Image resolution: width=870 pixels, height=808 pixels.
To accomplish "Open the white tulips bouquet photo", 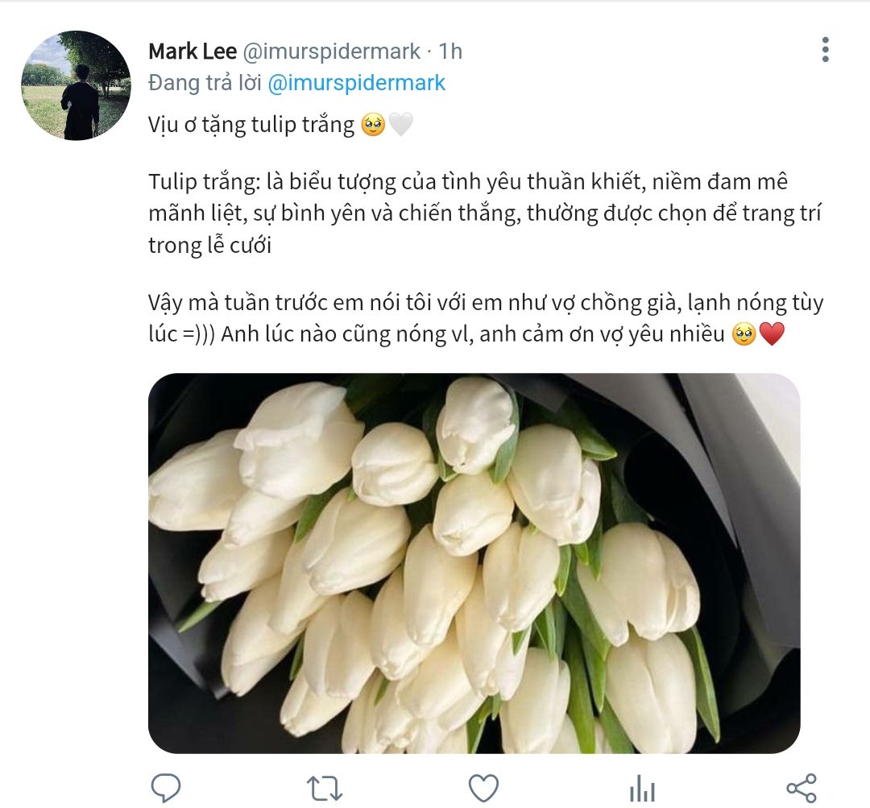I will (474, 563).
